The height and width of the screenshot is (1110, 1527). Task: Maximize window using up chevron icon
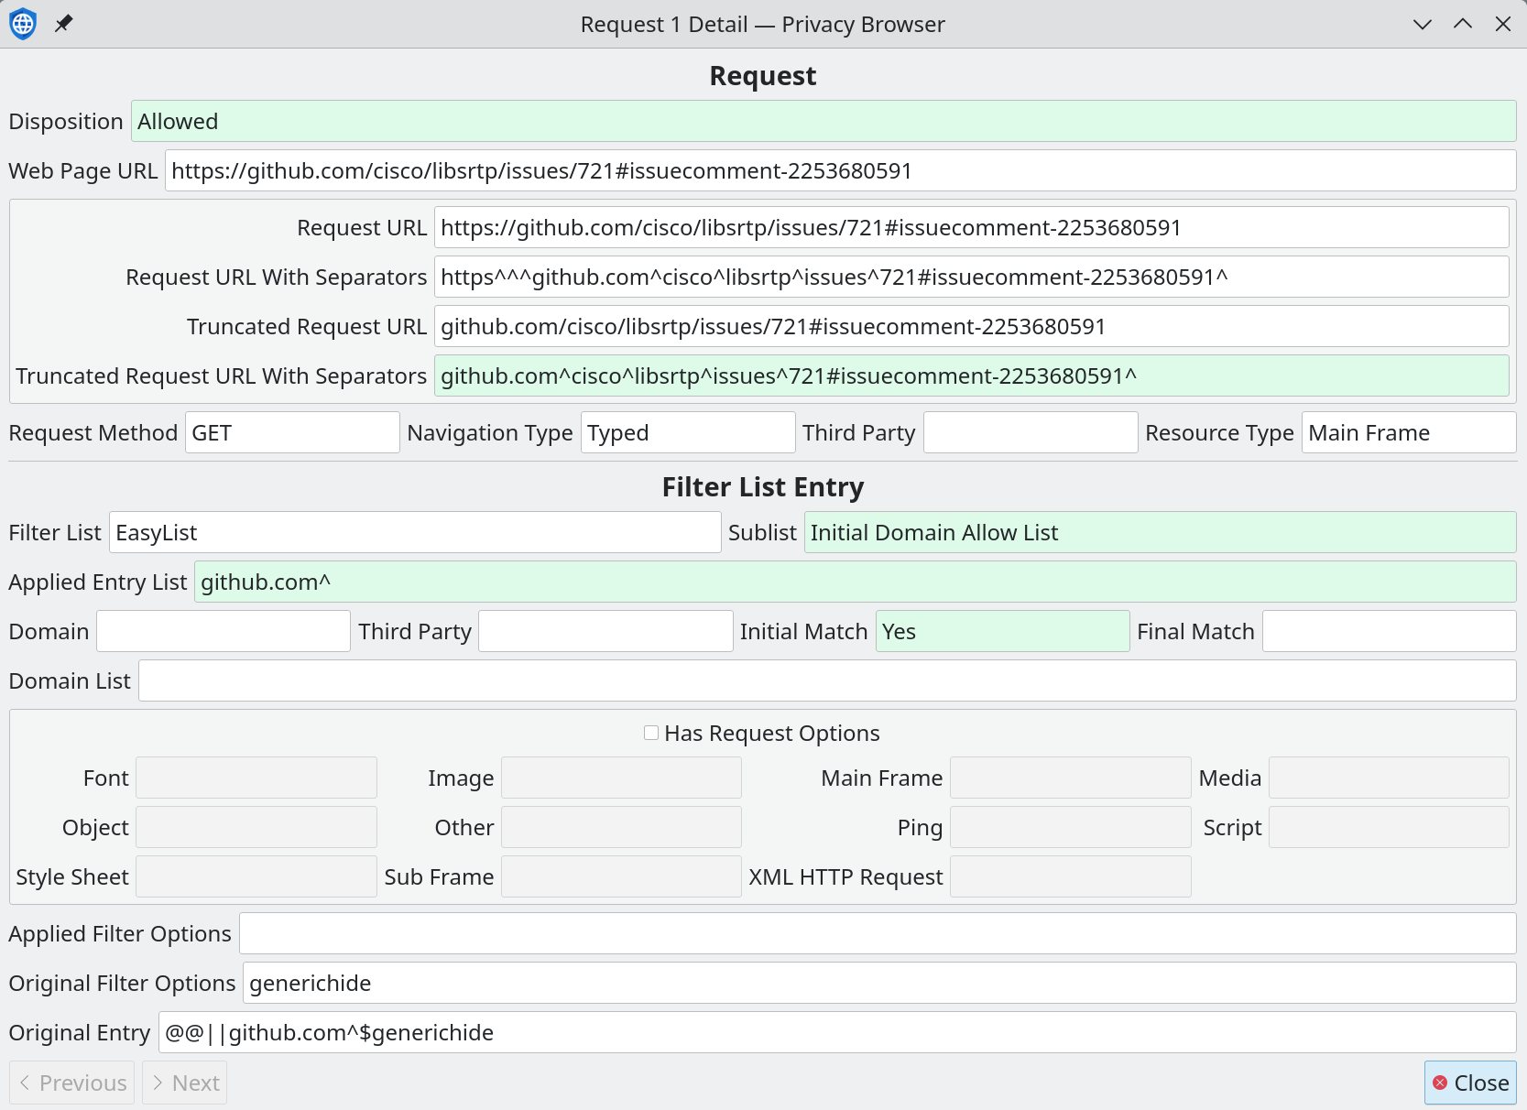point(1463,24)
